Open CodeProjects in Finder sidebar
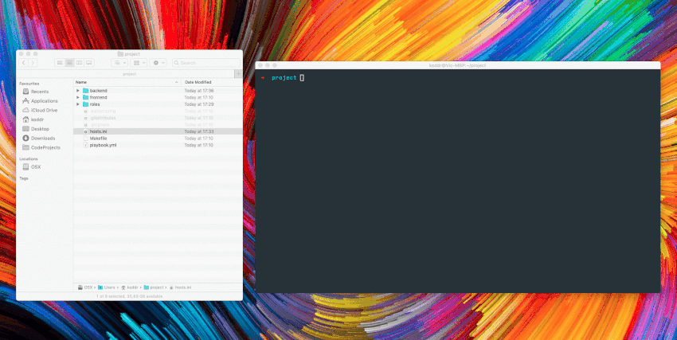The height and width of the screenshot is (340, 677). tap(41, 147)
